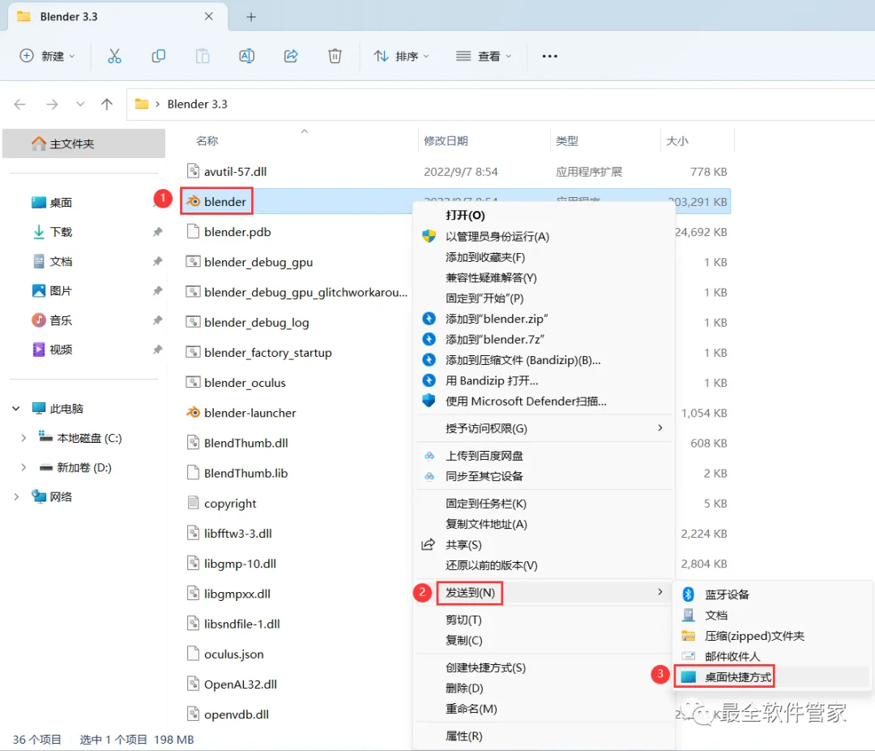
Task: Select the avutil-57.dll file
Action: (x=235, y=172)
